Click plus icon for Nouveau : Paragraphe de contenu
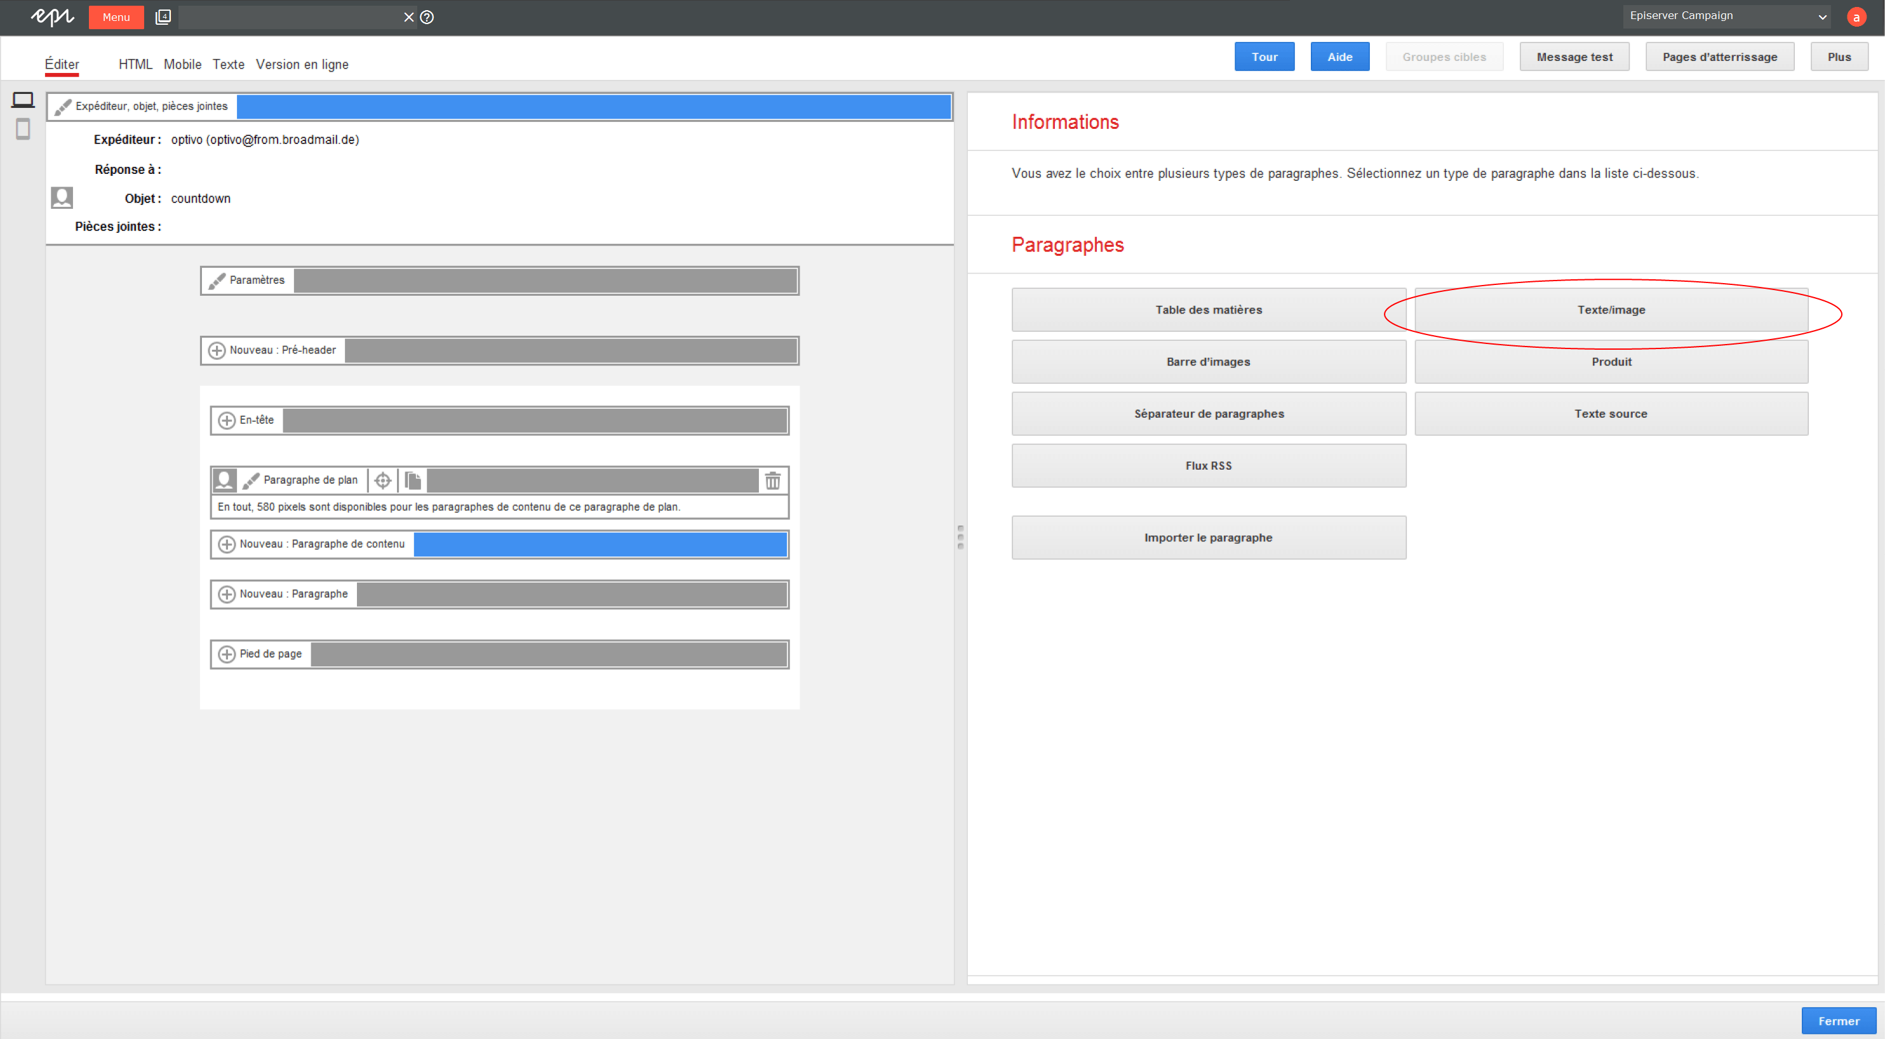1885x1039 pixels. pyautogui.click(x=227, y=545)
